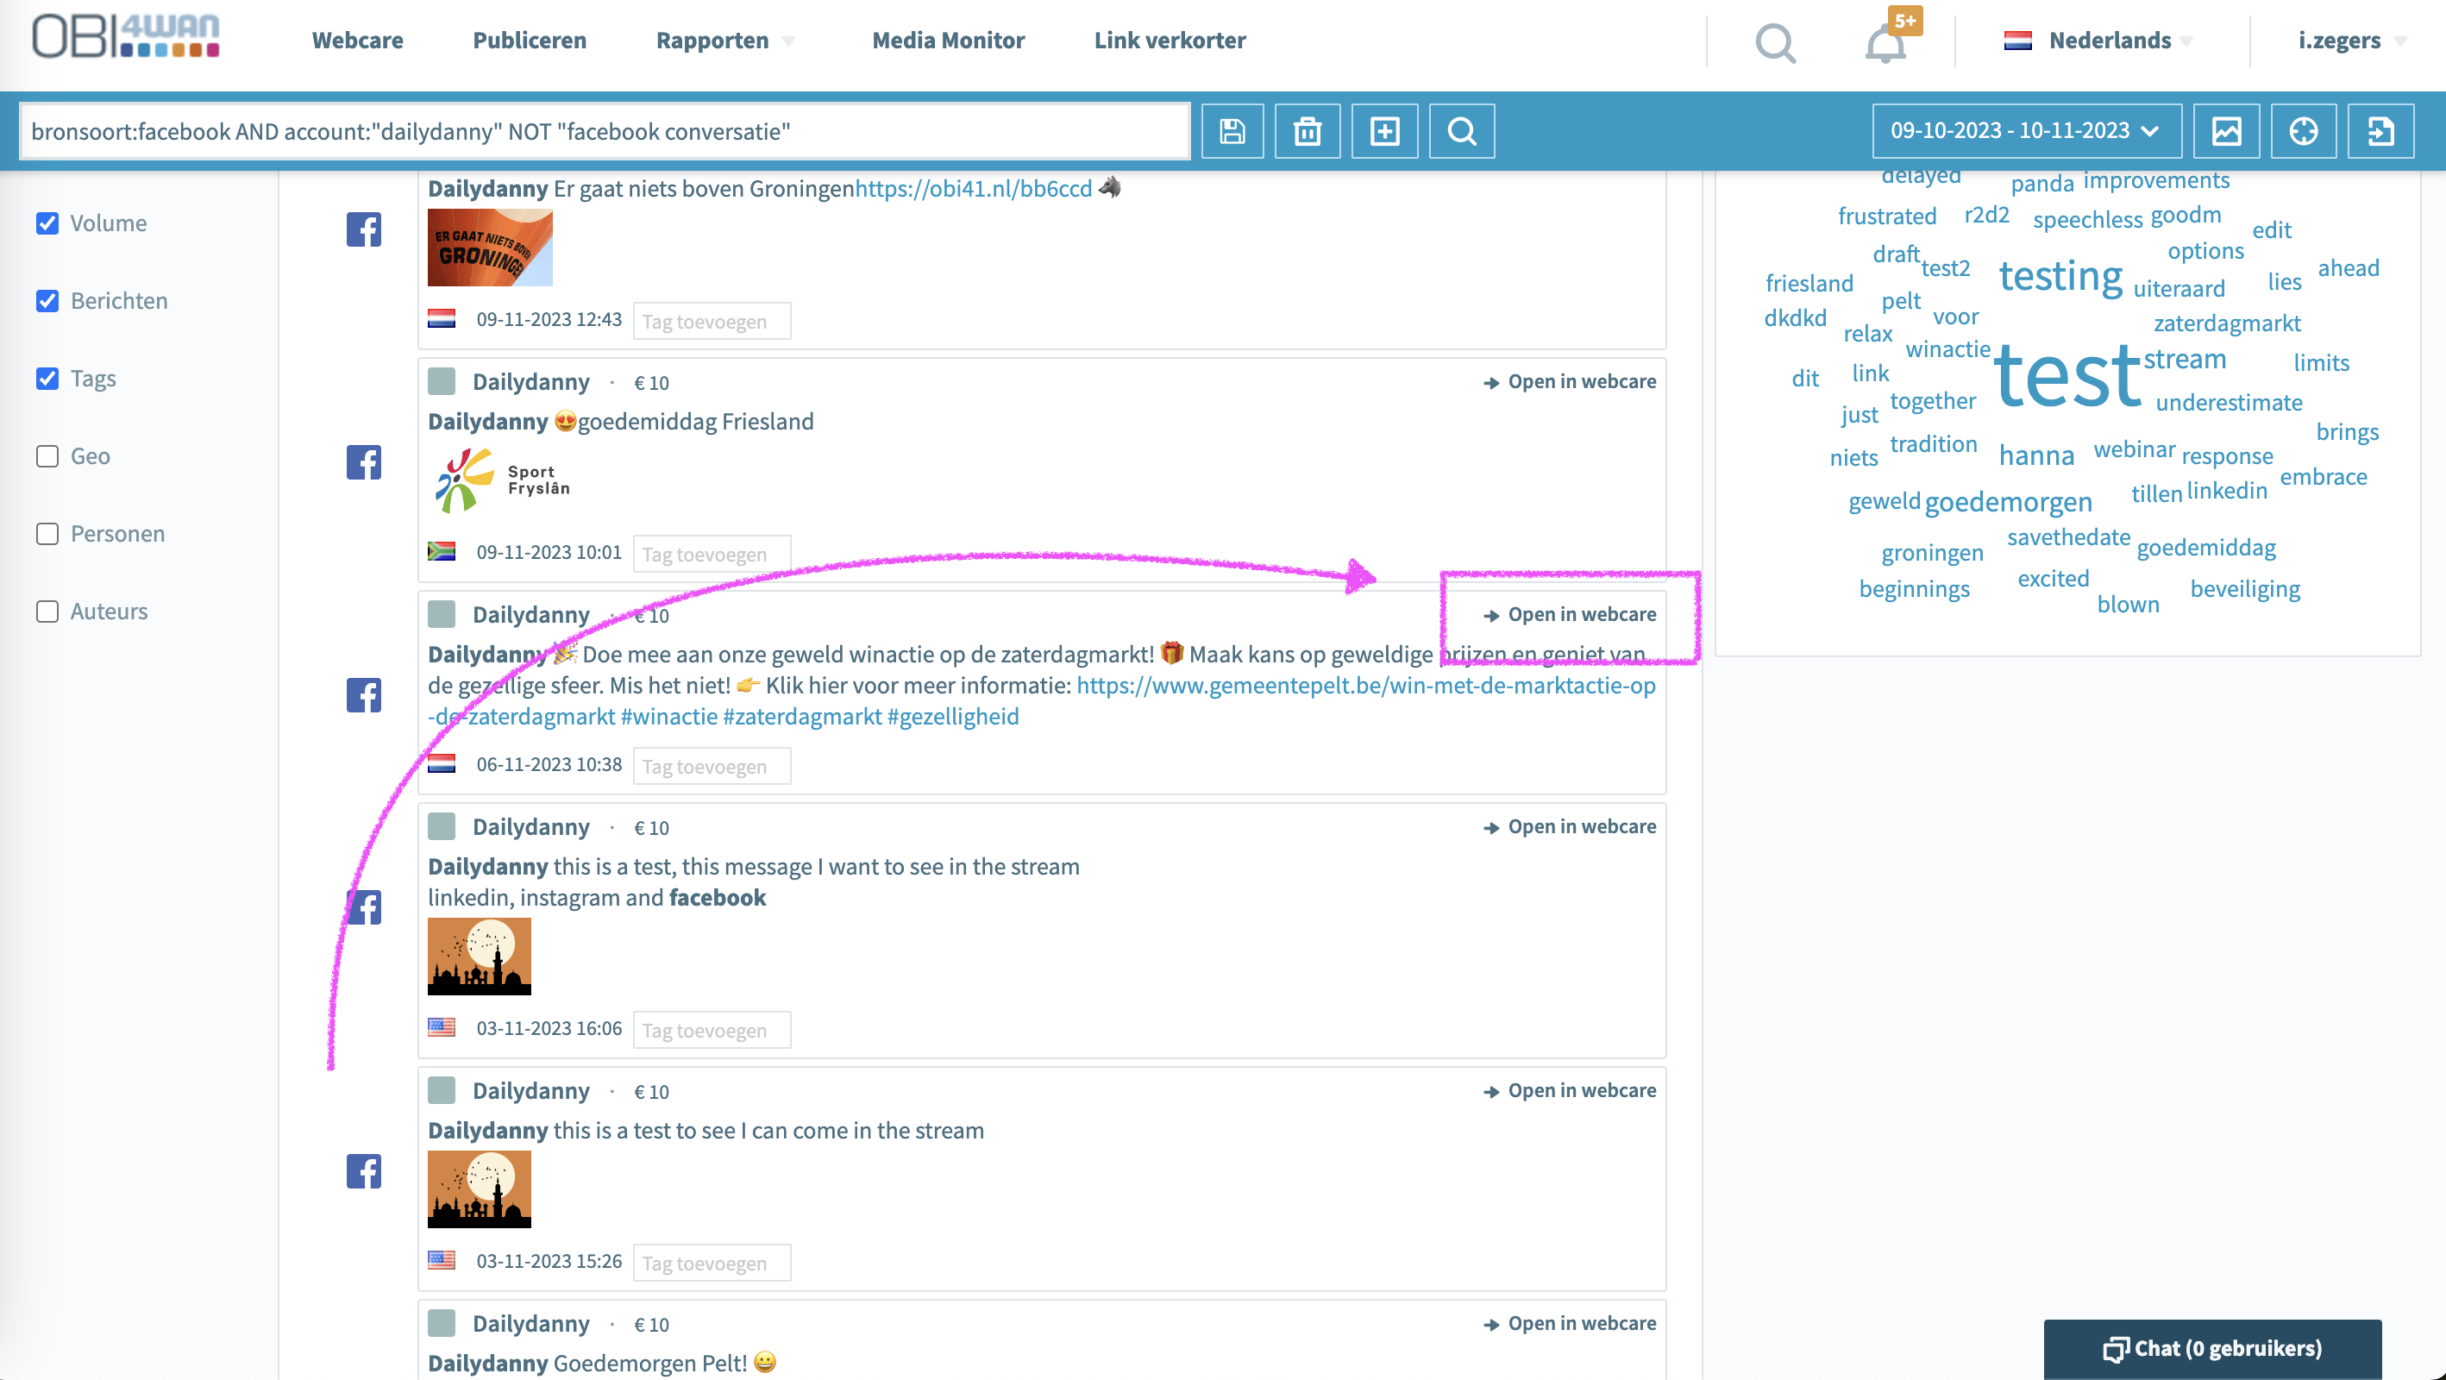Click Tag toevoegen field under Friesland post
Screen dimensions: 2446x1380
(712, 554)
